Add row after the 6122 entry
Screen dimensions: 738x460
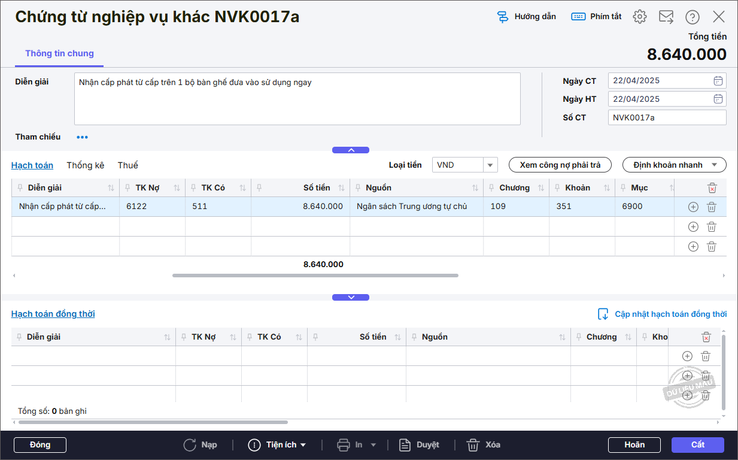pos(693,207)
